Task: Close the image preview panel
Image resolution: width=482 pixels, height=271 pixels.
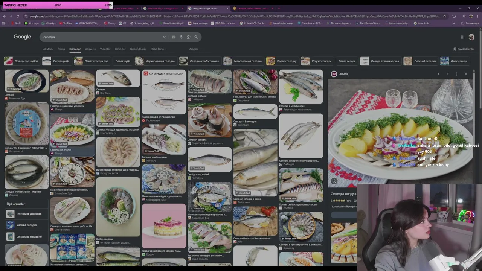Action: (x=466, y=74)
